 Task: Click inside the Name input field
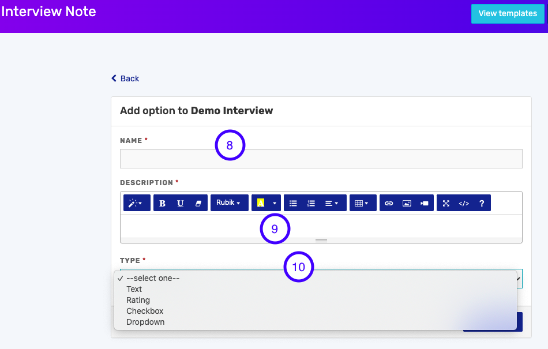(x=321, y=159)
